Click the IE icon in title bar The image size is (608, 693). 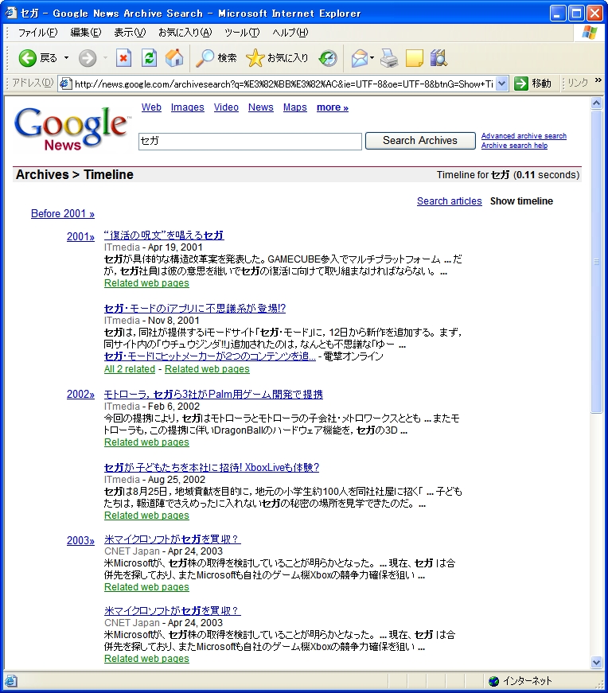pyautogui.click(x=10, y=13)
